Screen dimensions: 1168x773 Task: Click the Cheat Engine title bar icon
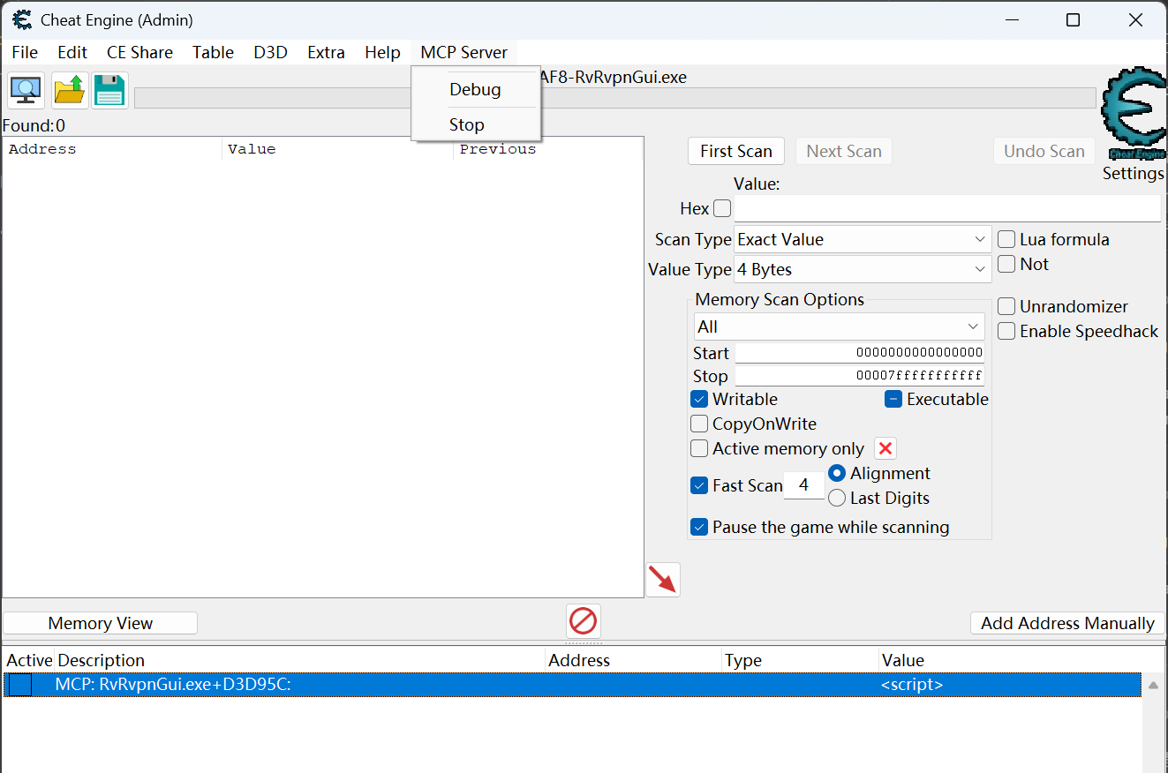click(x=23, y=19)
